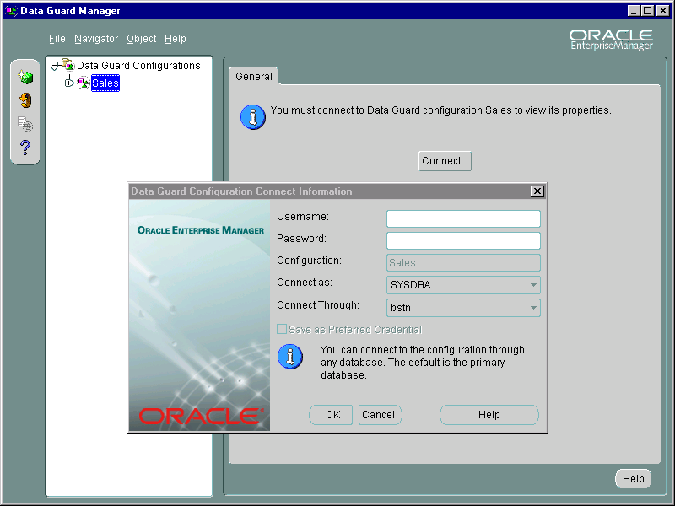Open the Navigator menu
Viewport: 675px width, 506px height.
[x=95, y=39]
